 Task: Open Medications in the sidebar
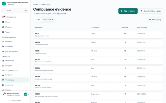point(15,61)
